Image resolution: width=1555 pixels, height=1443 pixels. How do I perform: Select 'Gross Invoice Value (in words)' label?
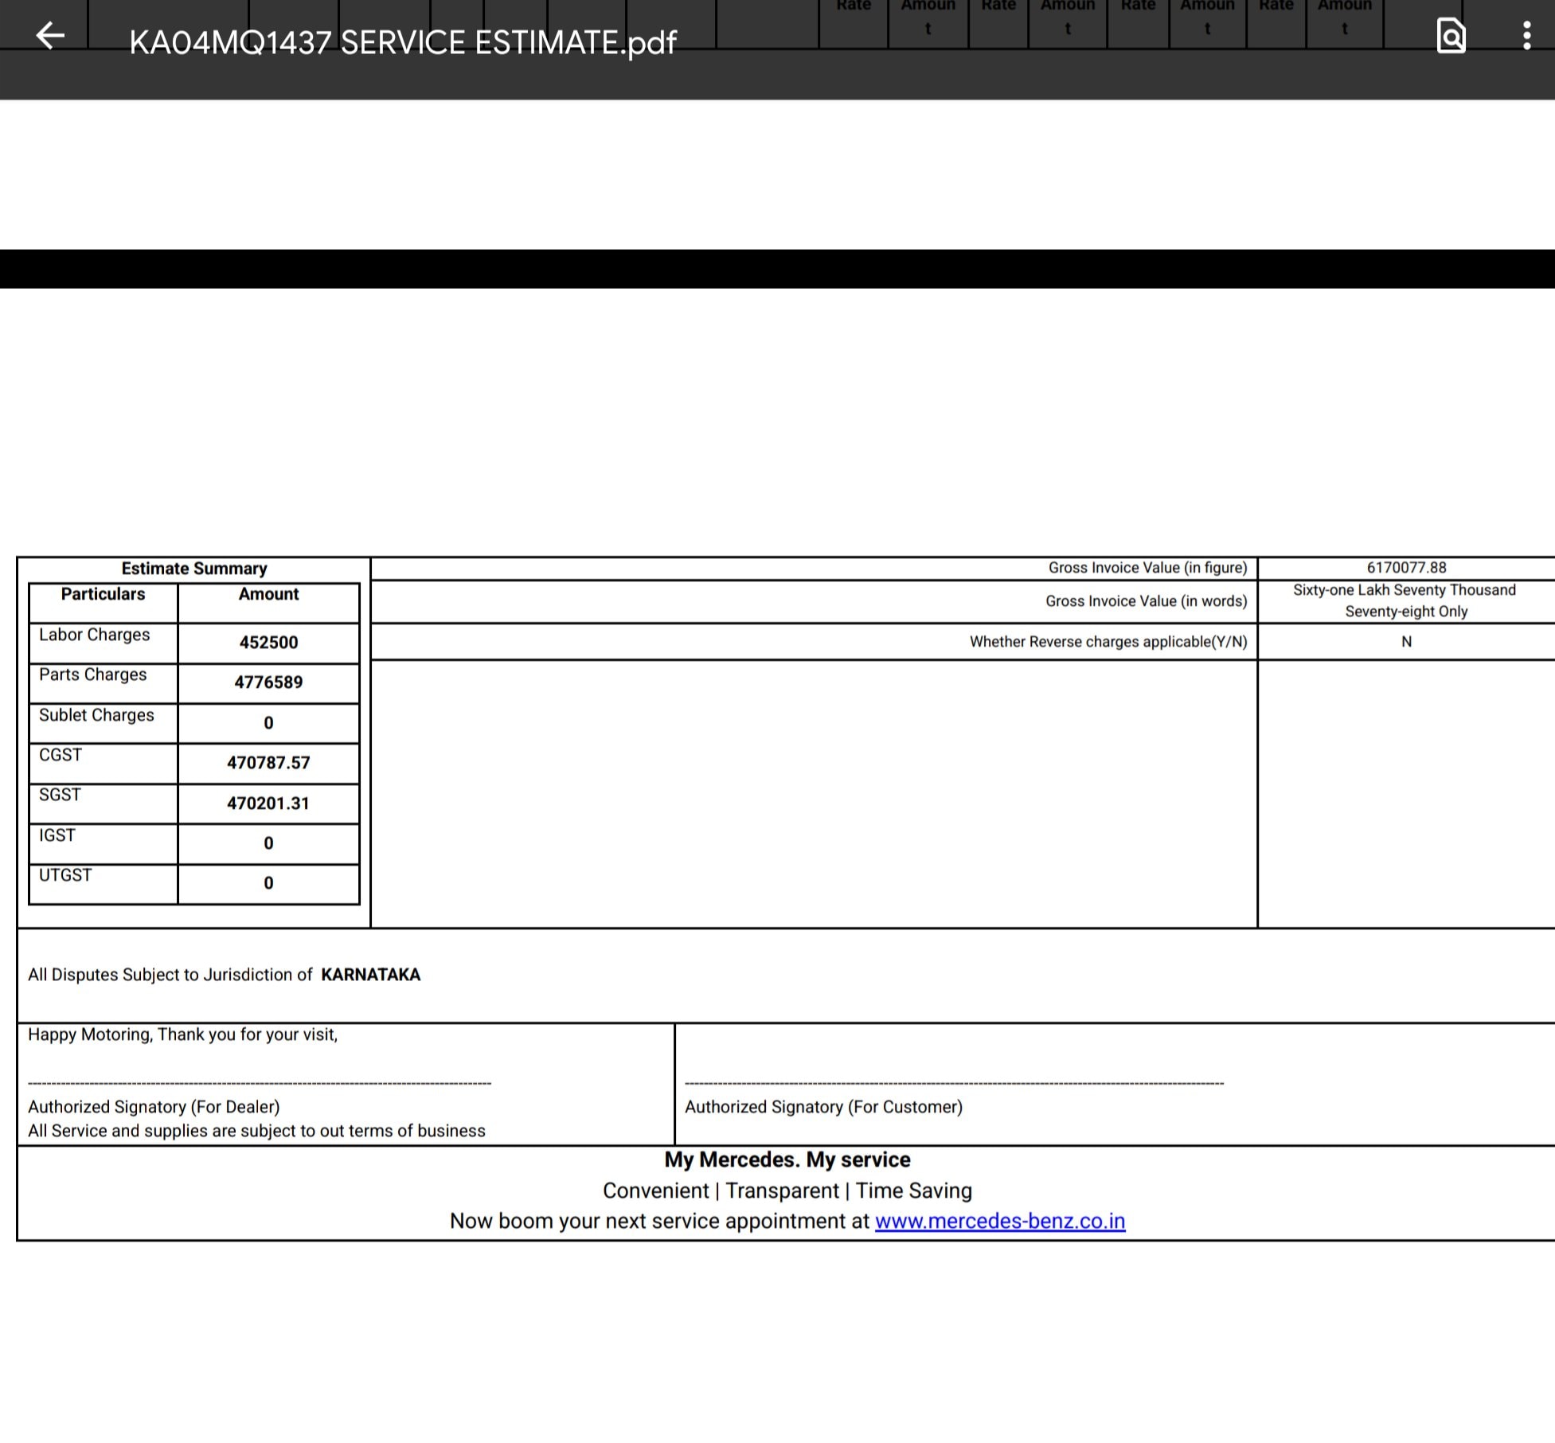click(x=1147, y=601)
